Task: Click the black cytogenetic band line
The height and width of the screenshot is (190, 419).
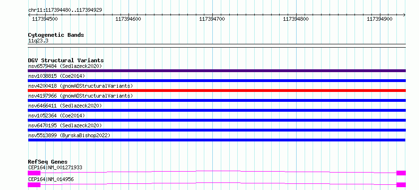Action: tap(217, 45)
